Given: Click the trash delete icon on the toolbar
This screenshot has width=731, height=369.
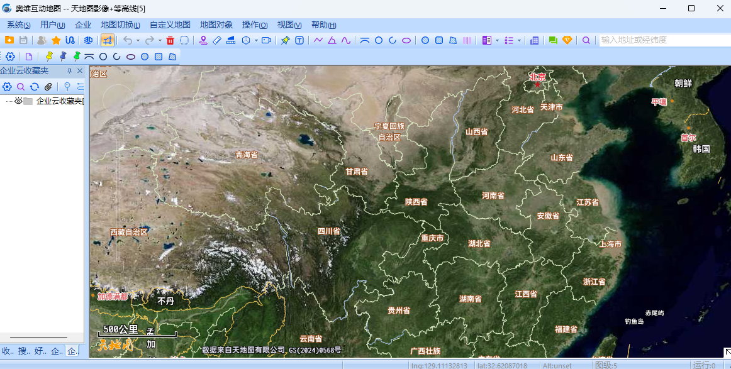Looking at the screenshot, I should tap(170, 40).
